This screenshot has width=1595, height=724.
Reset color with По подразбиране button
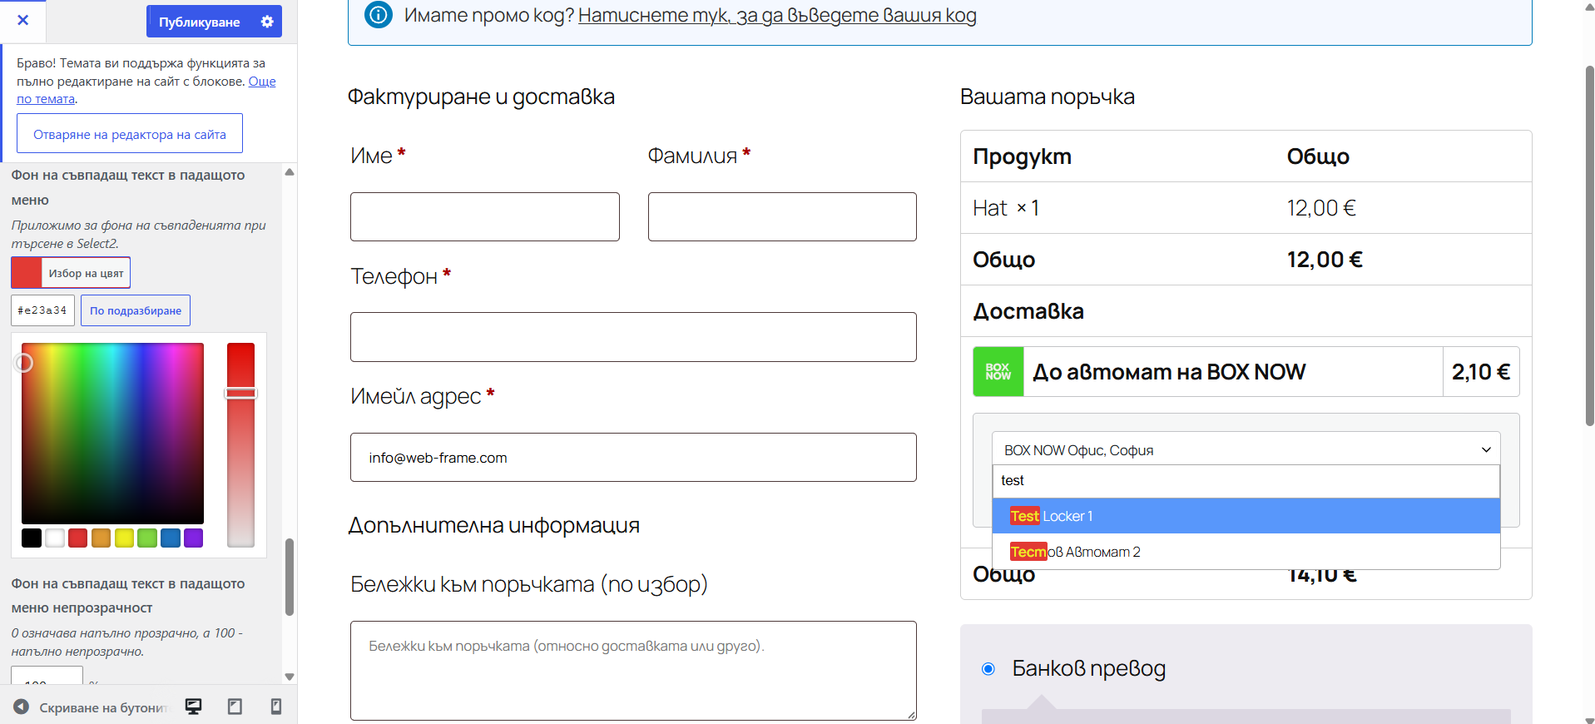(x=136, y=310)
